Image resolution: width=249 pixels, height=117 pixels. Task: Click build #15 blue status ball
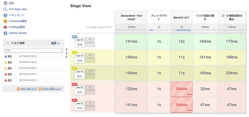6,56
